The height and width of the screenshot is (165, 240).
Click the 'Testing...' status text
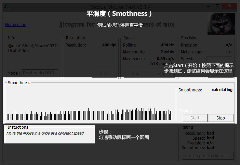pos(187,111)
